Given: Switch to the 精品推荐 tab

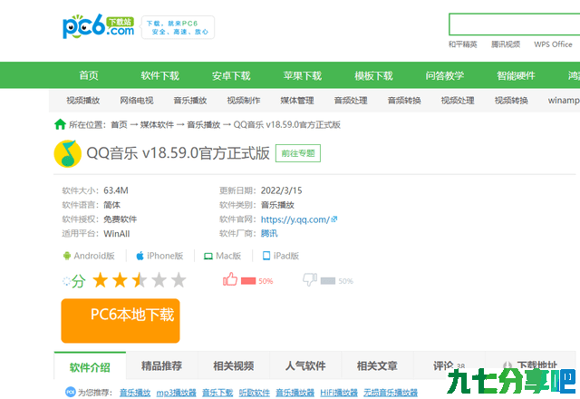Looking at the screenshot, I should (161, 366).
